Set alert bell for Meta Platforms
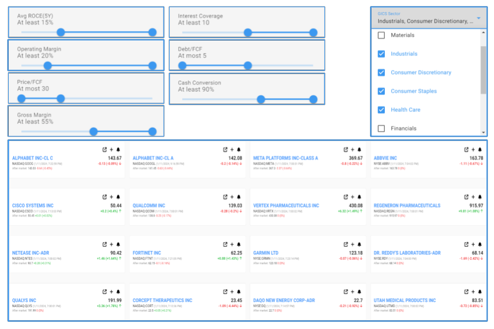Image resolution: width=494 pixels, height=329 pixels. [x=359, y=150]
